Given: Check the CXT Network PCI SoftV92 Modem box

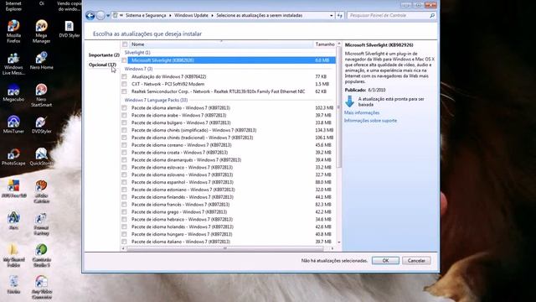Looking at the screenshot, I should point(124,84).
